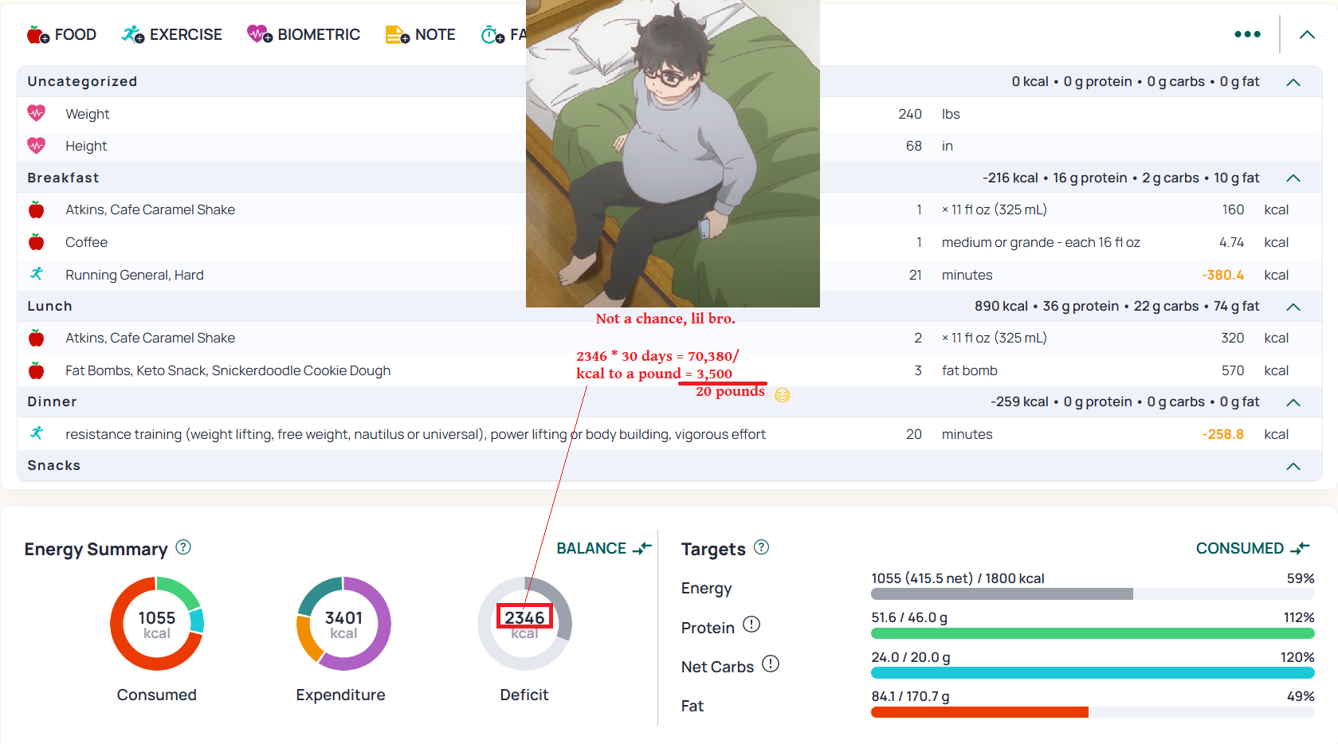Click the Energy Summary help icon
Screen dimensions: 1338x744
point(183,547)
